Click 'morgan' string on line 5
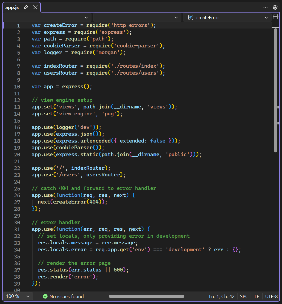This screenshot has width=282, height=304. [108, 52]
